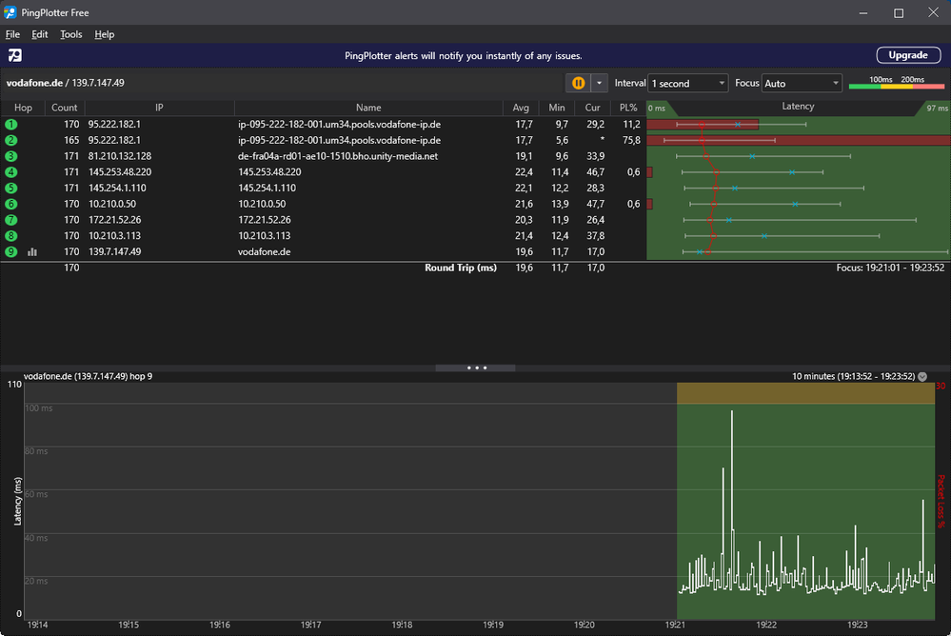Screen dimensions: 951x636
Task: Click the hop 4 number icon
Action: pyautogui.click(x=11, y=172)
